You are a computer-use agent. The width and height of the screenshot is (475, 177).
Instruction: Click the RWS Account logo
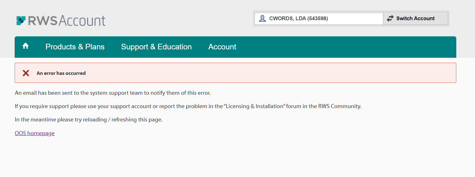click(61, 20)
